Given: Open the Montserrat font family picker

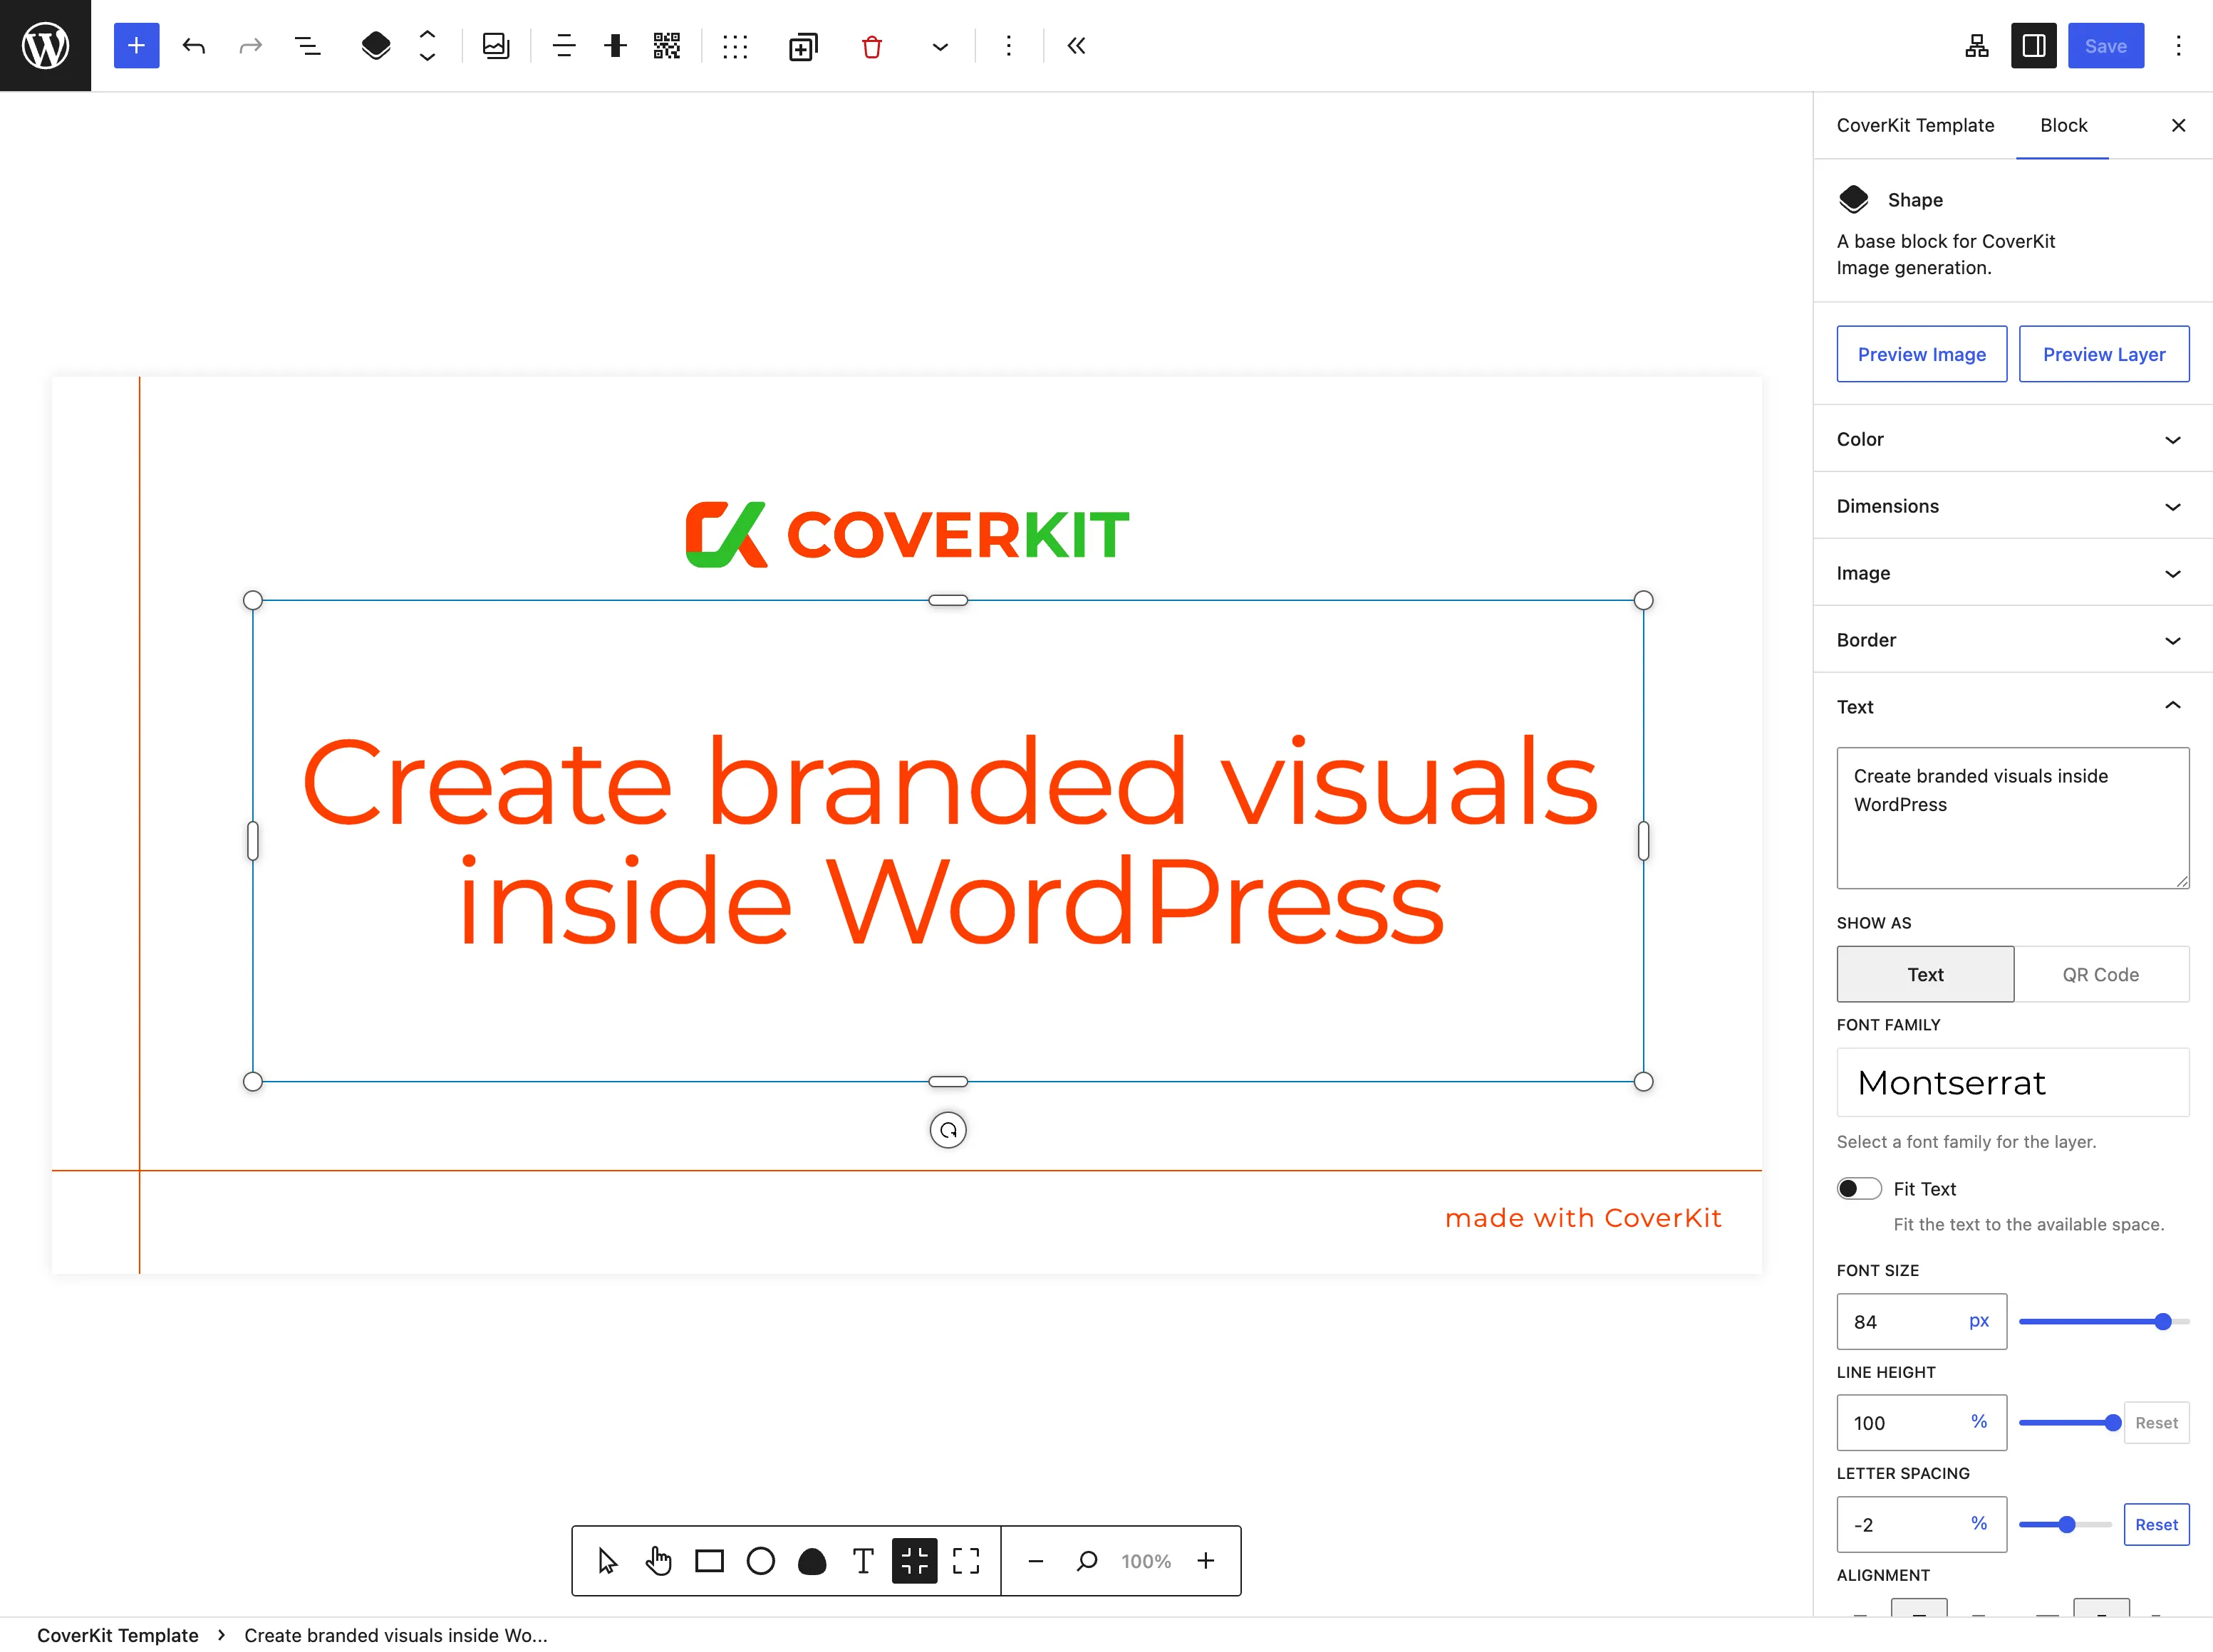Looking at the screenshot, I should [2013, 1082].
